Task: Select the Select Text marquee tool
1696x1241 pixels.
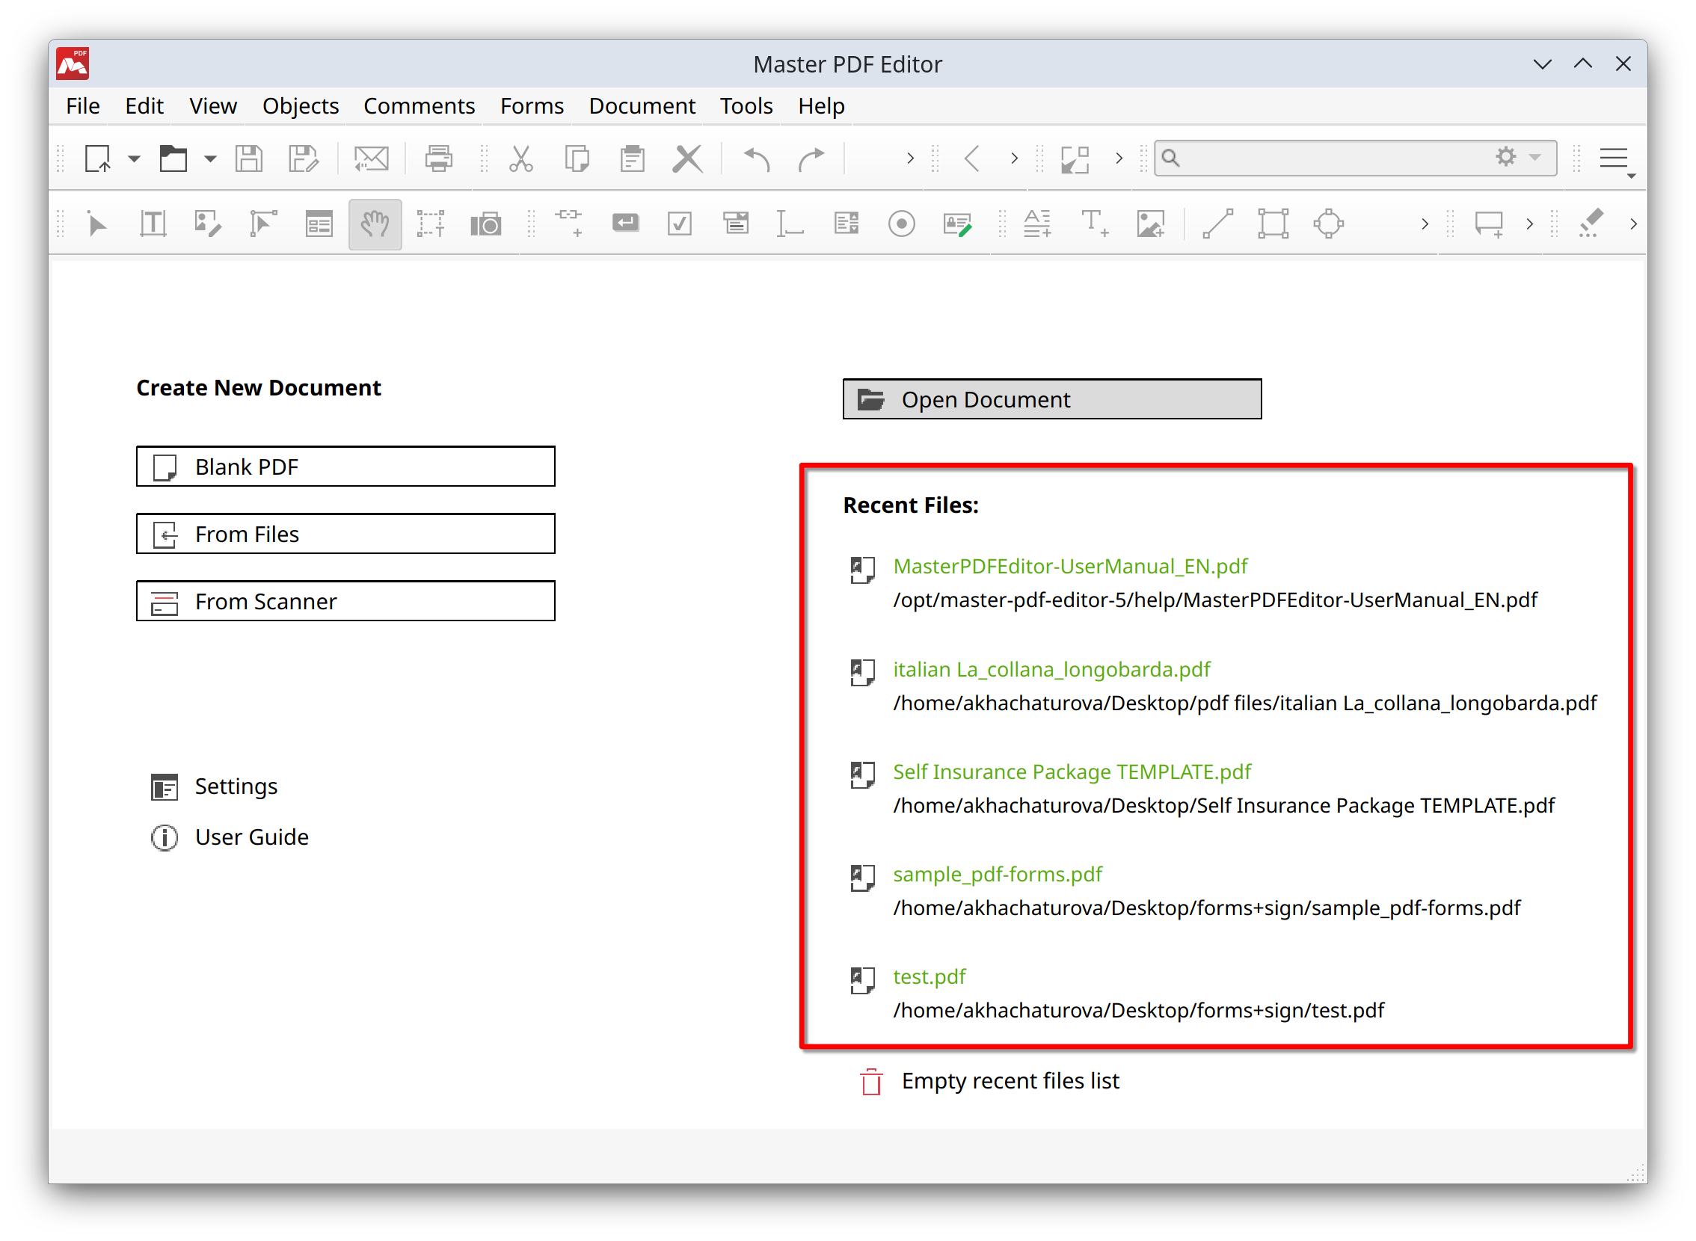Action: pos(431,224)
